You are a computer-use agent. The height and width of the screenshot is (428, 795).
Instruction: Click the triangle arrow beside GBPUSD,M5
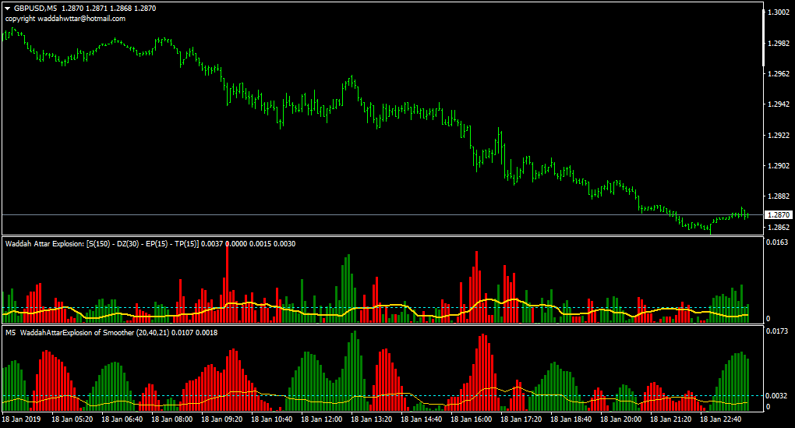(8, 9)
